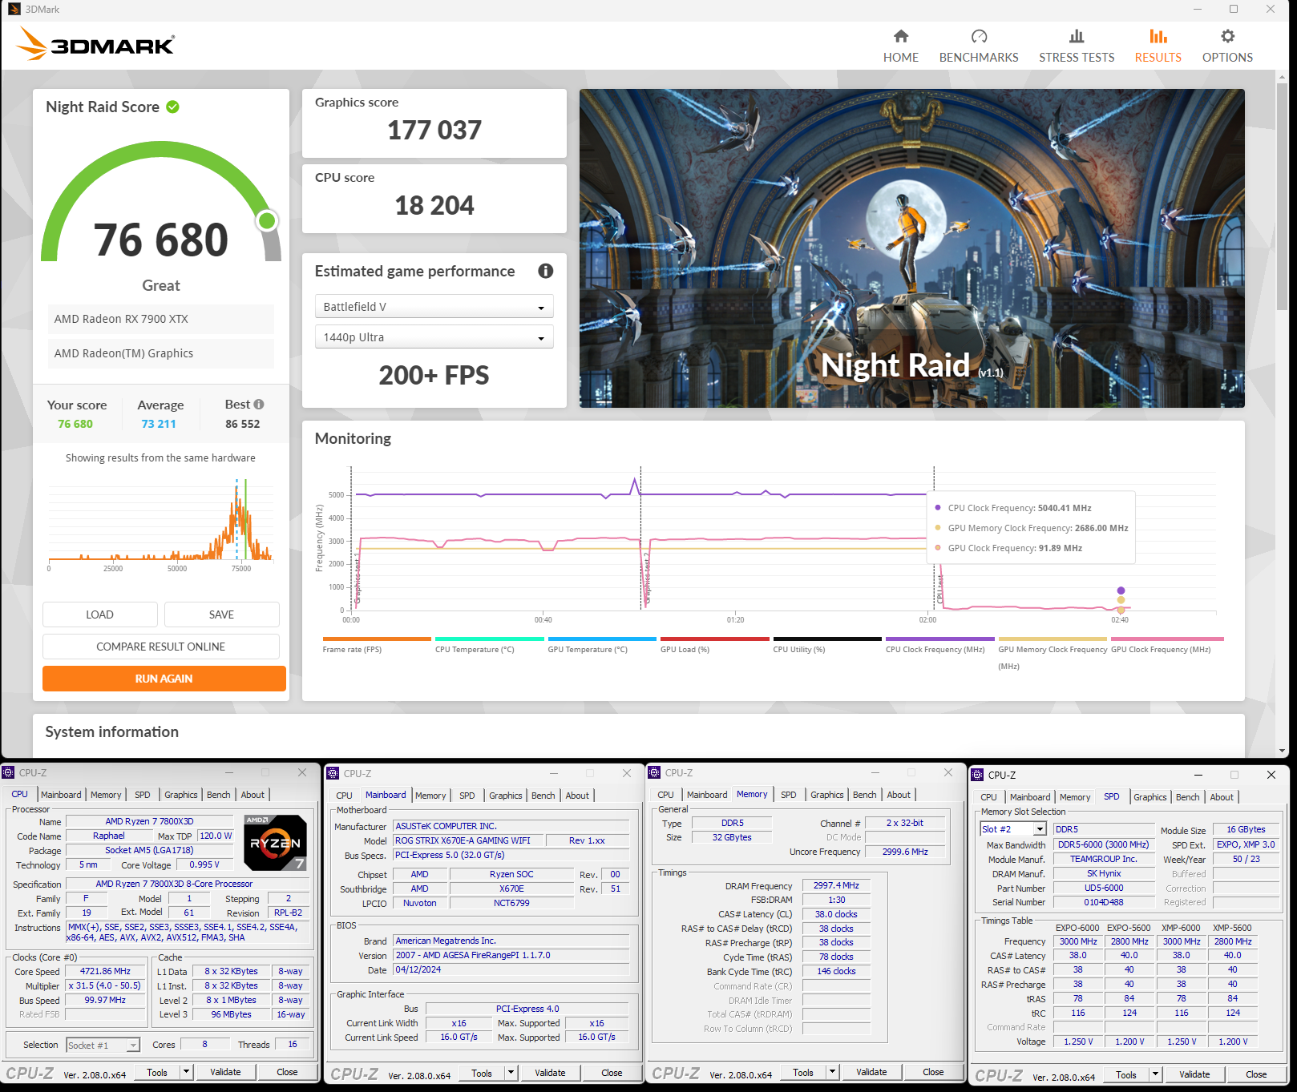Click the orange RUN AGAIN button
This screenshot has width=1297, height=1092.
(x=164, y=679)
